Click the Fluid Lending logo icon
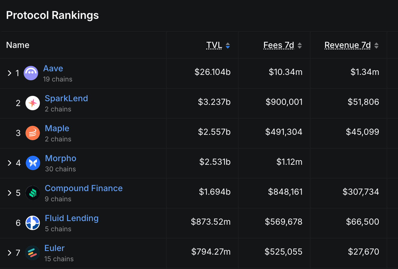 click(x=33, y=223)
